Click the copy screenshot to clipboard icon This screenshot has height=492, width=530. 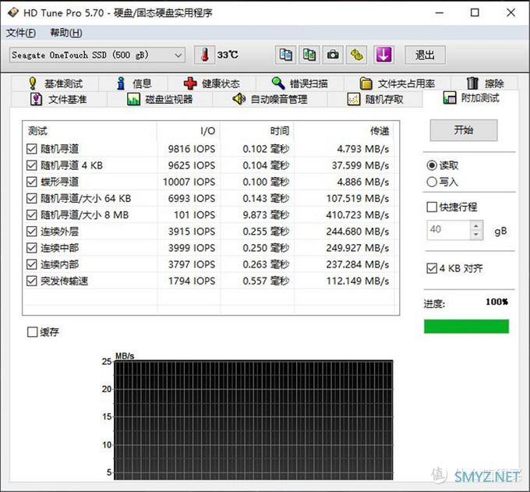tap(309, 55)
